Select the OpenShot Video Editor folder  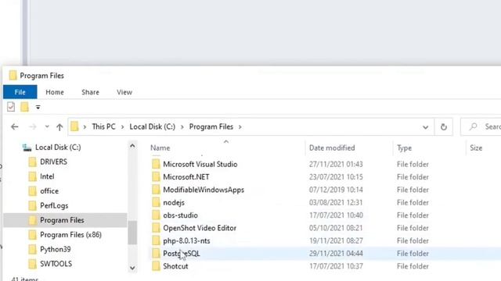point(200,228)
